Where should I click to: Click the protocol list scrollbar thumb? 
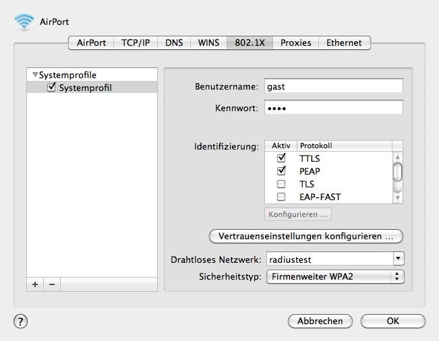click(x=397, y=172)
